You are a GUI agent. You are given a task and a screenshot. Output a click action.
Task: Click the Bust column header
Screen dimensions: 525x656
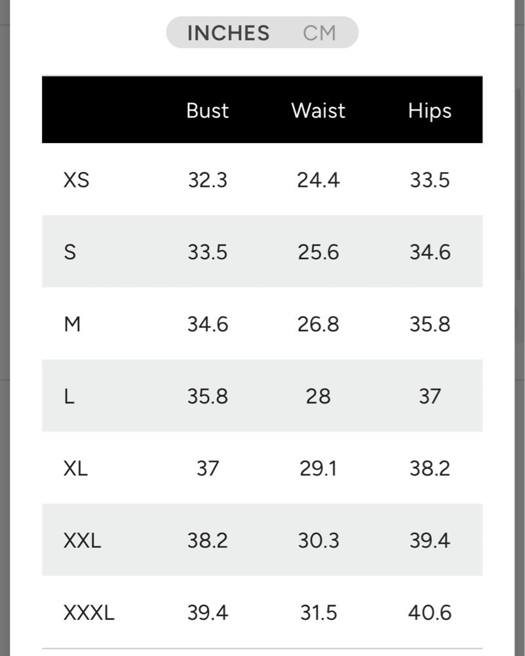[x=207, y=111]
